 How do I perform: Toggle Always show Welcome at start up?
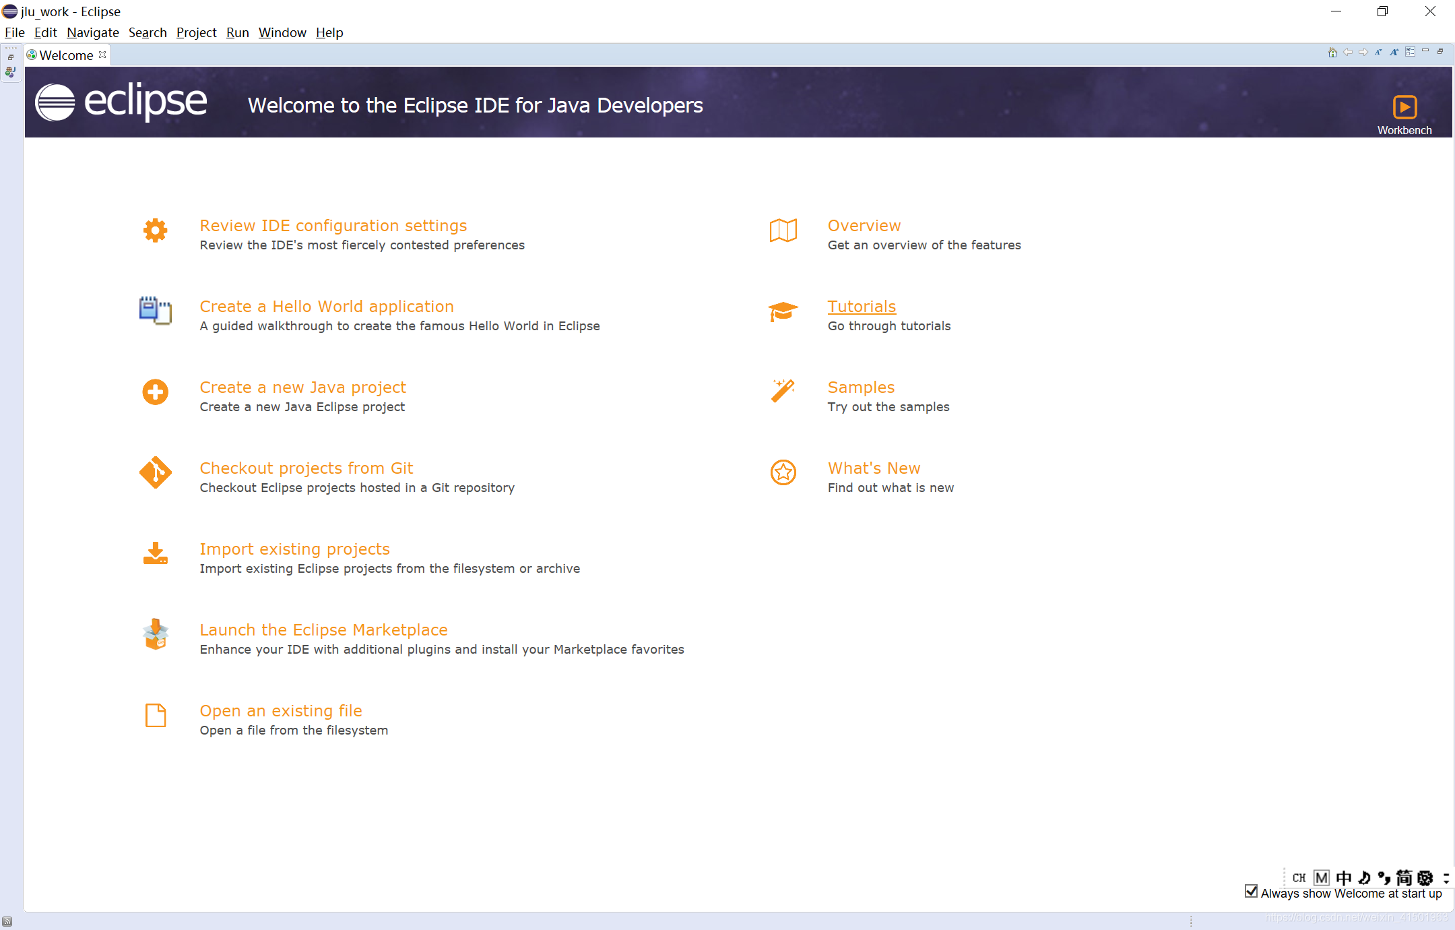point(1252,892)
